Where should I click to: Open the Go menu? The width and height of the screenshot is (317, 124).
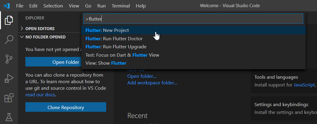88,6
